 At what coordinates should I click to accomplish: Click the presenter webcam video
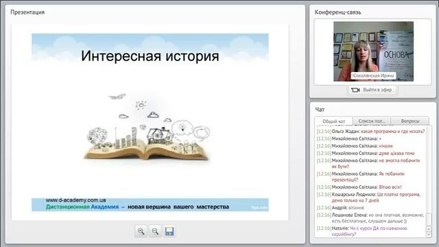pyautogui.click(x=373, y=51)
